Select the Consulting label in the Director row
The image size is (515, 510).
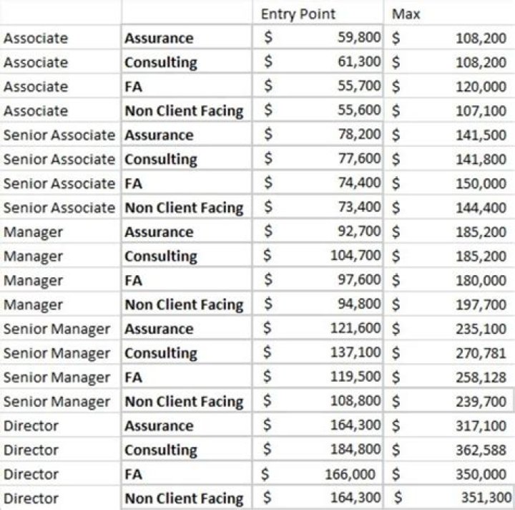(161, 450)
